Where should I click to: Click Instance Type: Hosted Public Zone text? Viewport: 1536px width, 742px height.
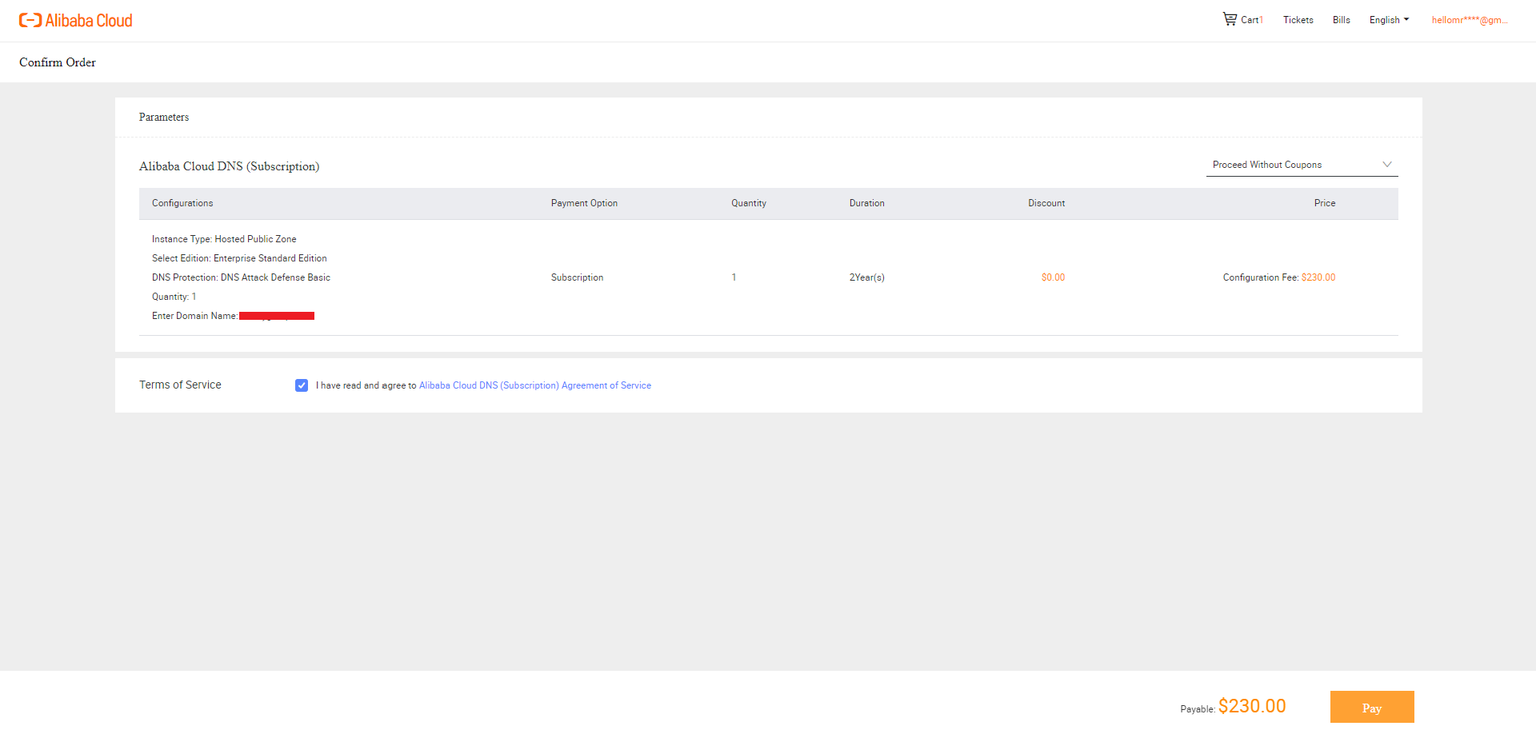[x=224, y=239]
